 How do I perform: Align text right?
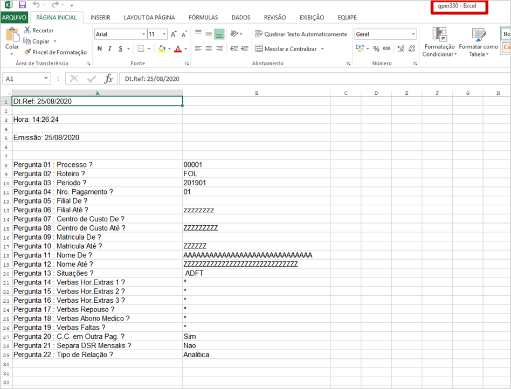(219, 49)
